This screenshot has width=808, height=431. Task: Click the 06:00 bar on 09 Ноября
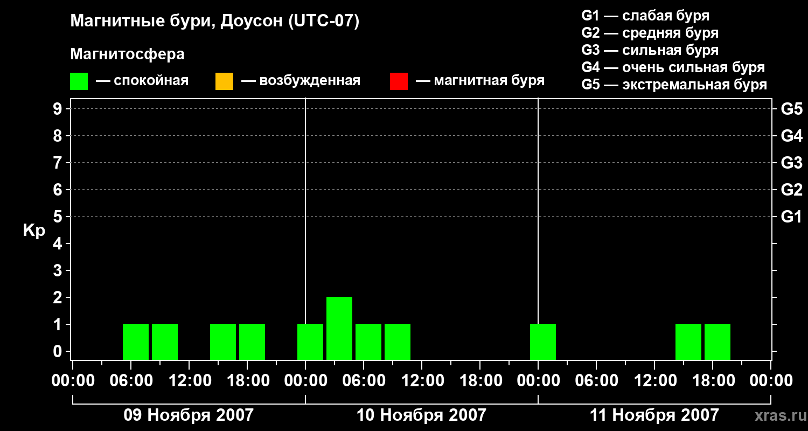(136, 342)
